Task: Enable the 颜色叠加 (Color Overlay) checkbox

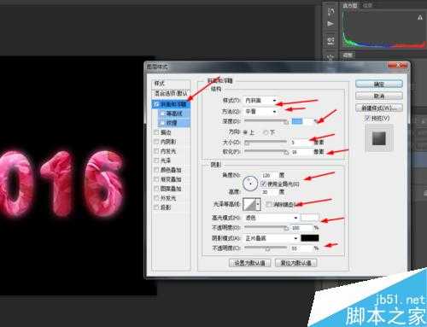Action: (x=156, y=170)
